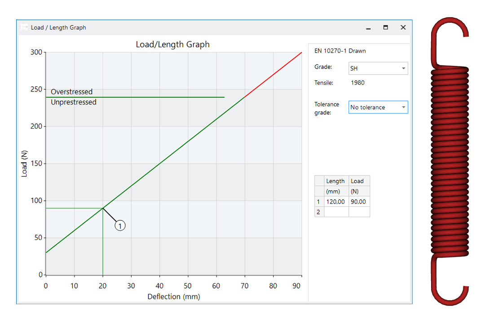This screenshot has width=485, height=323.
Task: Minimize the Load / Length Graph window
Action: tap(368, 28)
